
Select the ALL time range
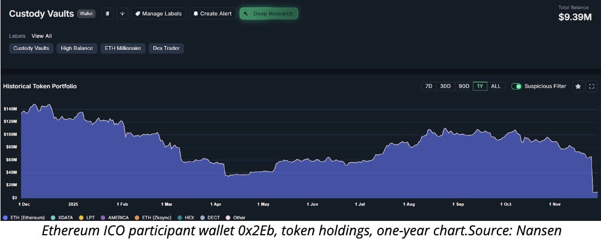(496, 86)
